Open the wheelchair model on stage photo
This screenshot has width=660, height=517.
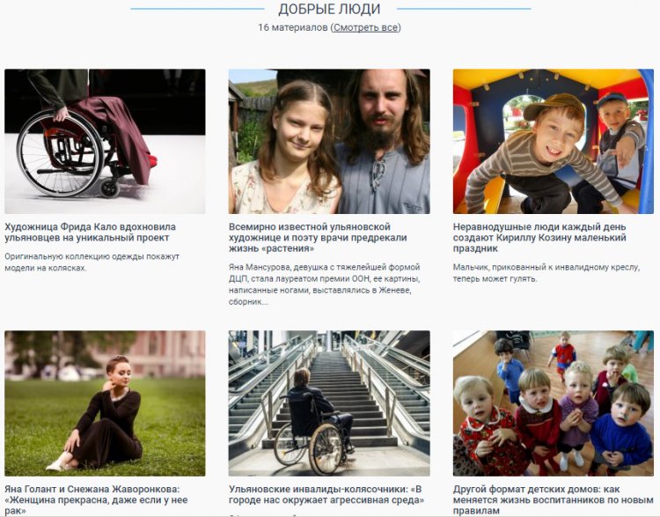coord(105,142)
